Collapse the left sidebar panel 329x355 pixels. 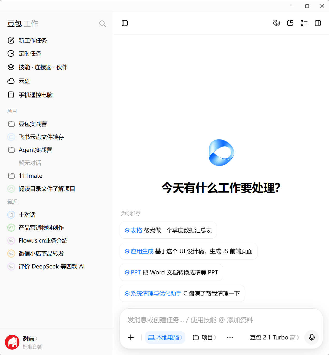[x=125, y=23]
